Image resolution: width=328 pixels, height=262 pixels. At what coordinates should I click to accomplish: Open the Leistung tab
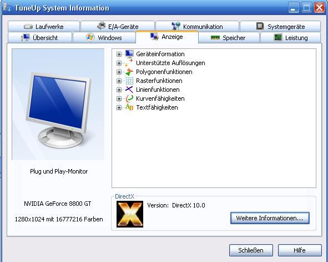pyautogui.click(x=290, y=38)
